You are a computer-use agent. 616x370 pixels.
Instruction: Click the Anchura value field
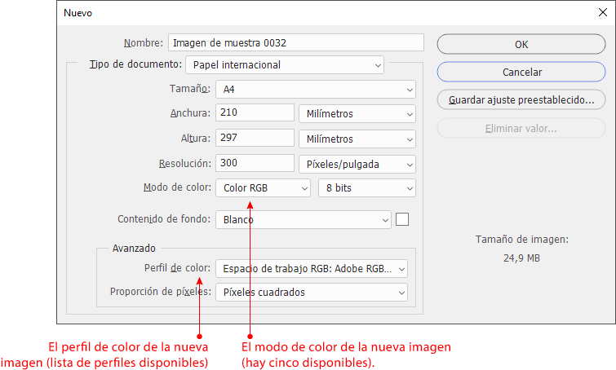point(255,113)
